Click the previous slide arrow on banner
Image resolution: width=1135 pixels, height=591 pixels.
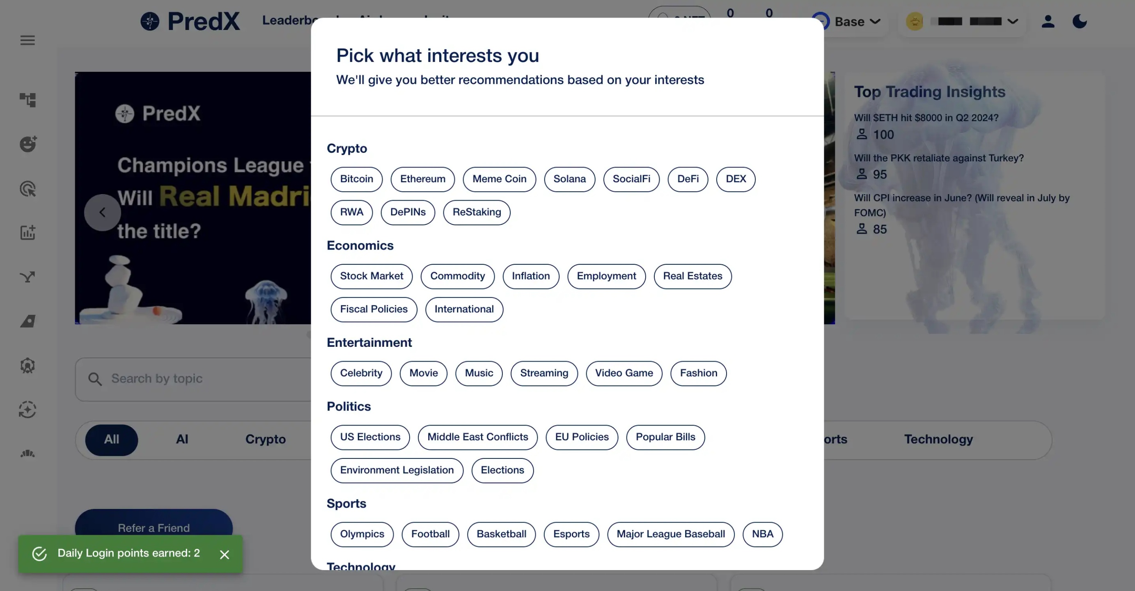pyautogui.click(x=102, y=213)
